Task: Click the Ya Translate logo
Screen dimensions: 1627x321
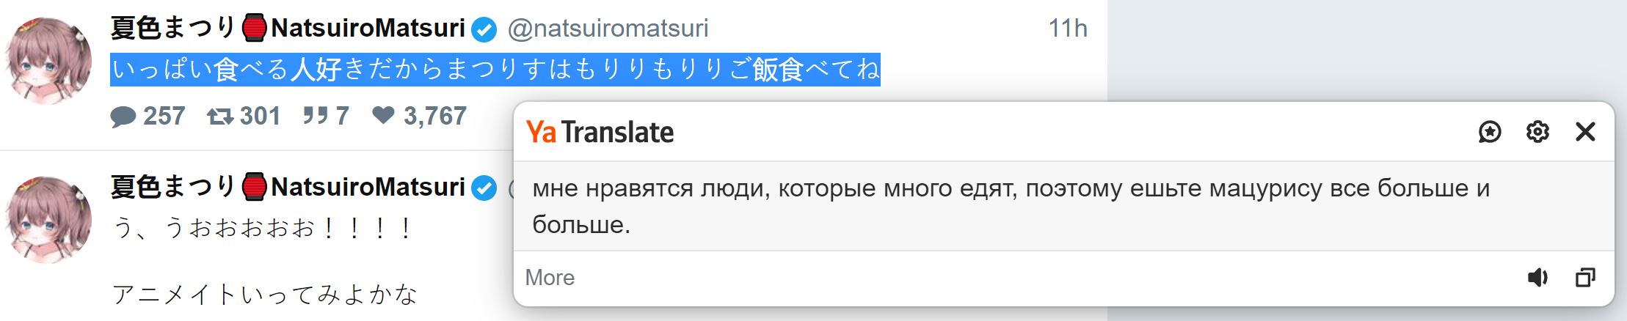Action: point(600,132)
